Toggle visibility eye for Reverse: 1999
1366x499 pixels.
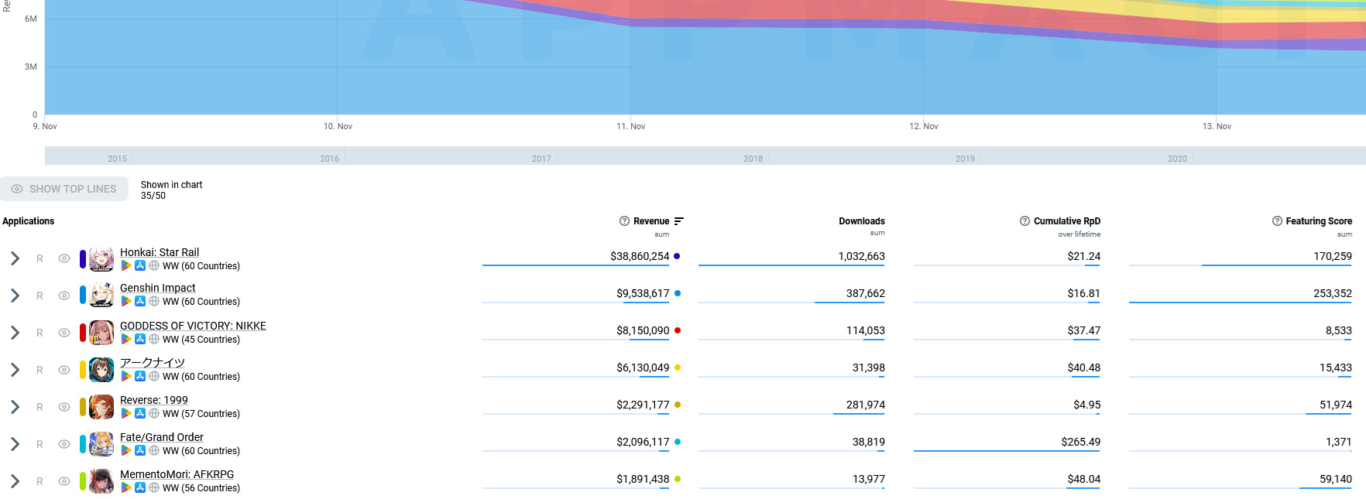point(64,407)
